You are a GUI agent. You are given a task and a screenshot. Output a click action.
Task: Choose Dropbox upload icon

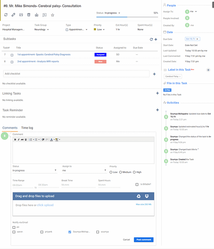[x=147, y=196]
